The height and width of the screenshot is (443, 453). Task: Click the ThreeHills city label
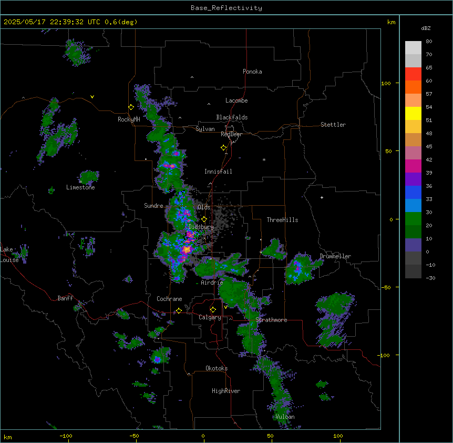(x=282, y=220)
